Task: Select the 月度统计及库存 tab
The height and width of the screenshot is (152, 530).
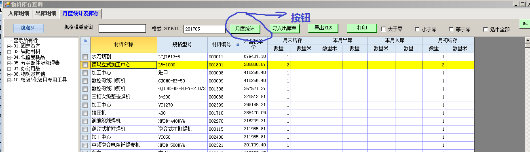Action: click(x=80, y=13)
